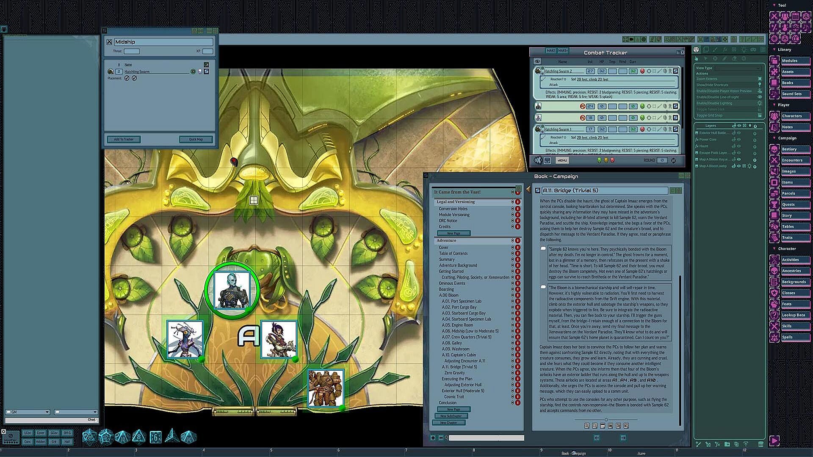Click the Enable/Disable Lighting bulb icon
Image resolution: width=813 pixels, height=457 pixels.
coord(759,103)
